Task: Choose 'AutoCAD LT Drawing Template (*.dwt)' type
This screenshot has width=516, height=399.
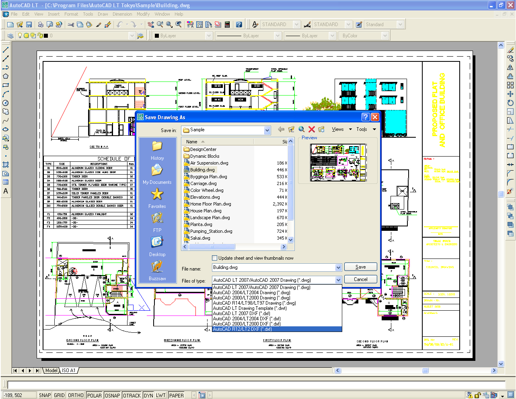Action: [277, 308]
